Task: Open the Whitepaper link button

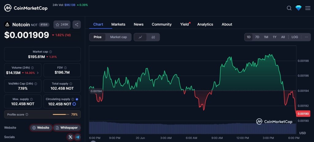Action: tap(67, 128)
